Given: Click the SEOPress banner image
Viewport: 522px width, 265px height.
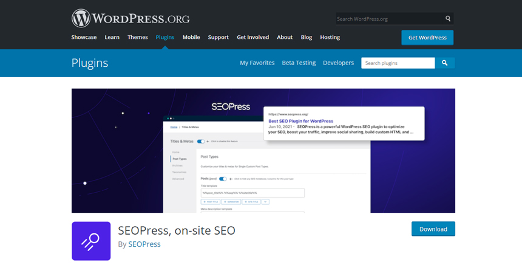Looking at the screenshot, I should point(263,151).
